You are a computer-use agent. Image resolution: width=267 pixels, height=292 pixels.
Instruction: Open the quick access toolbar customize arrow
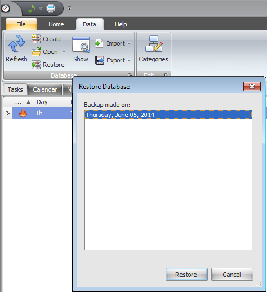(x=69, y=8)
